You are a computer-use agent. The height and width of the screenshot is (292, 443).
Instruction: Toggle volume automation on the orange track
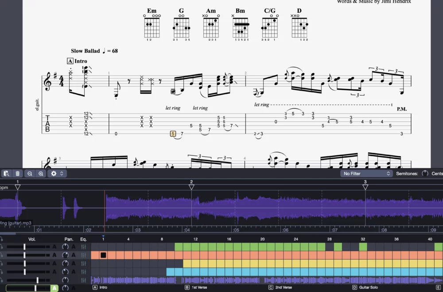click(x=54, y=255)
